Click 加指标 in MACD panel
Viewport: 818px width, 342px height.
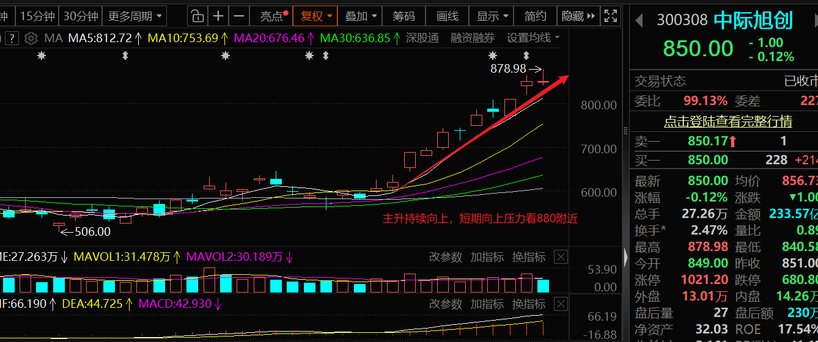click(487, 304)
